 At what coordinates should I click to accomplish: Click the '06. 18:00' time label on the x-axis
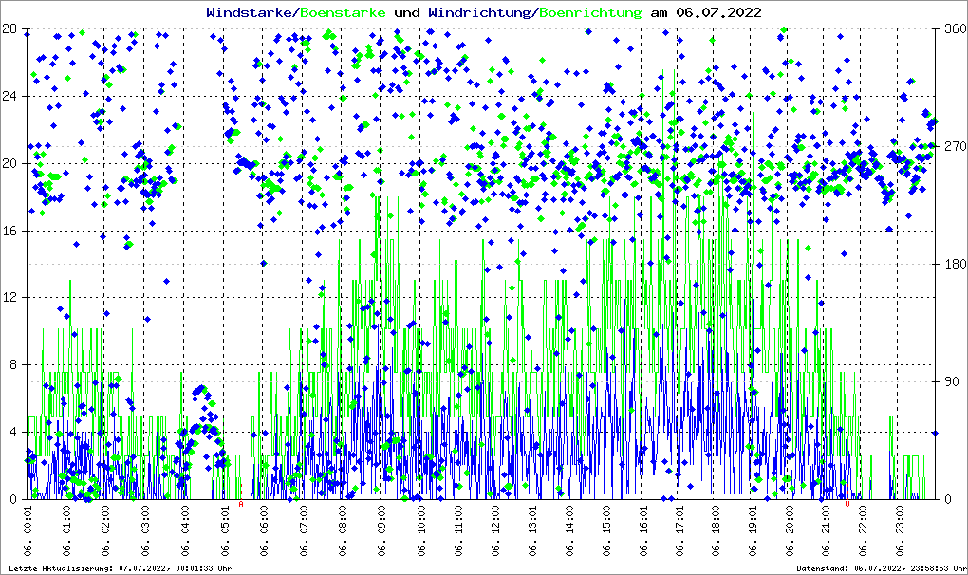click(x=717, y=531)
